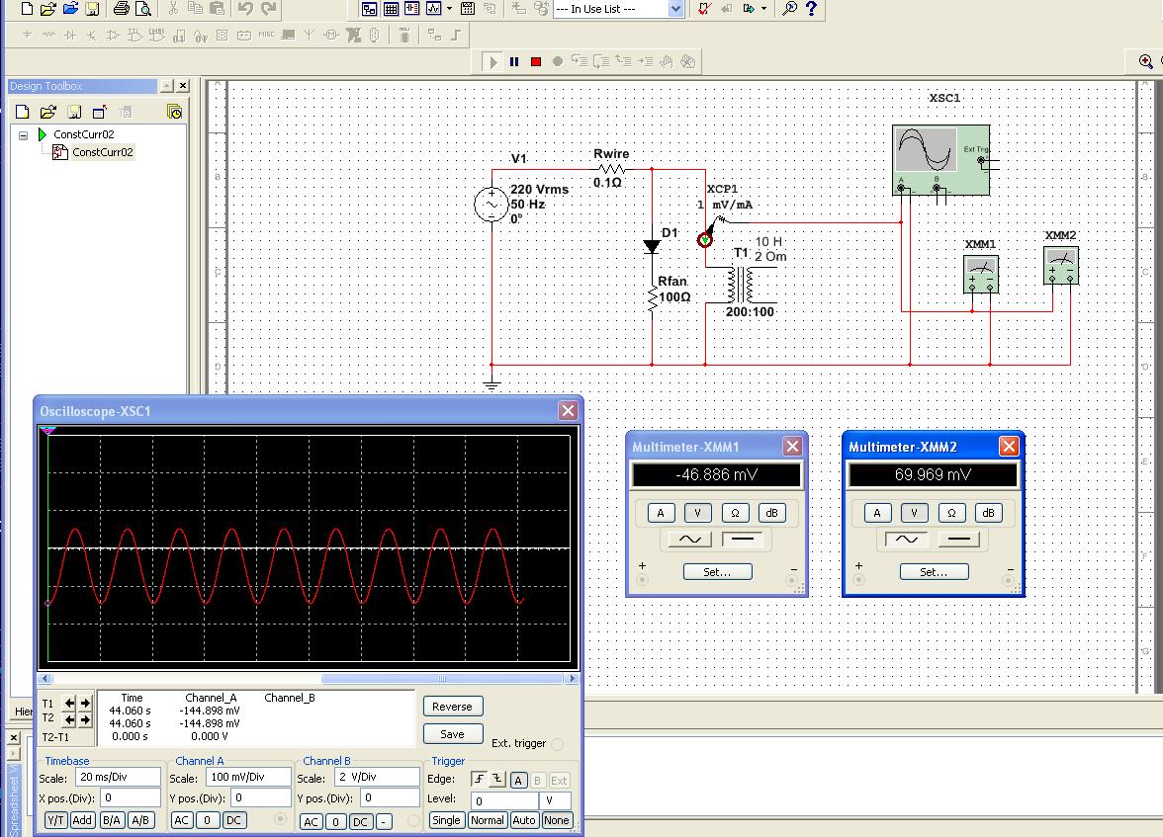Select Ohm measurement on Multimeter-XMM2
1163x837 pixels.
950,513
